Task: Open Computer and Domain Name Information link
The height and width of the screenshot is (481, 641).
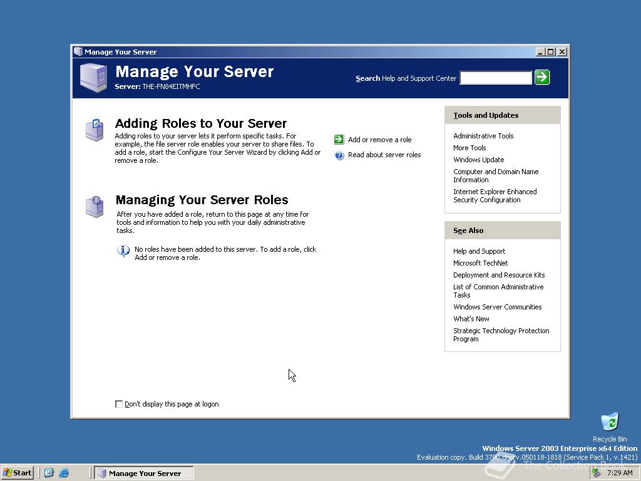Action: point(496,175)
